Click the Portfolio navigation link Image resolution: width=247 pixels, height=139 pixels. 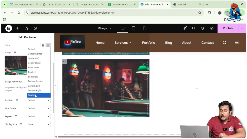pos(149,43)
